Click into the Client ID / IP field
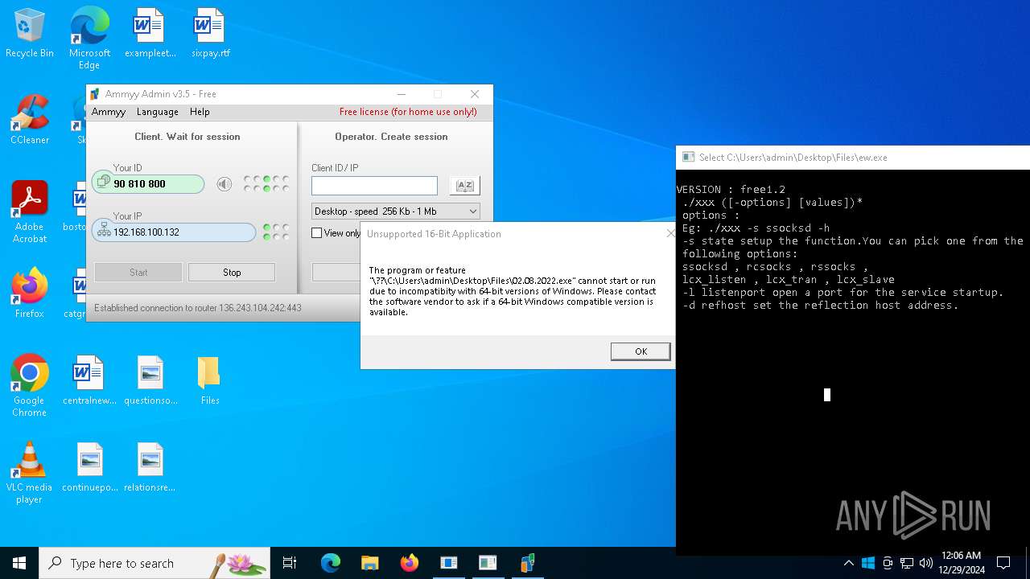Screen dimensions: 1030x579 [x=374, y=186]
